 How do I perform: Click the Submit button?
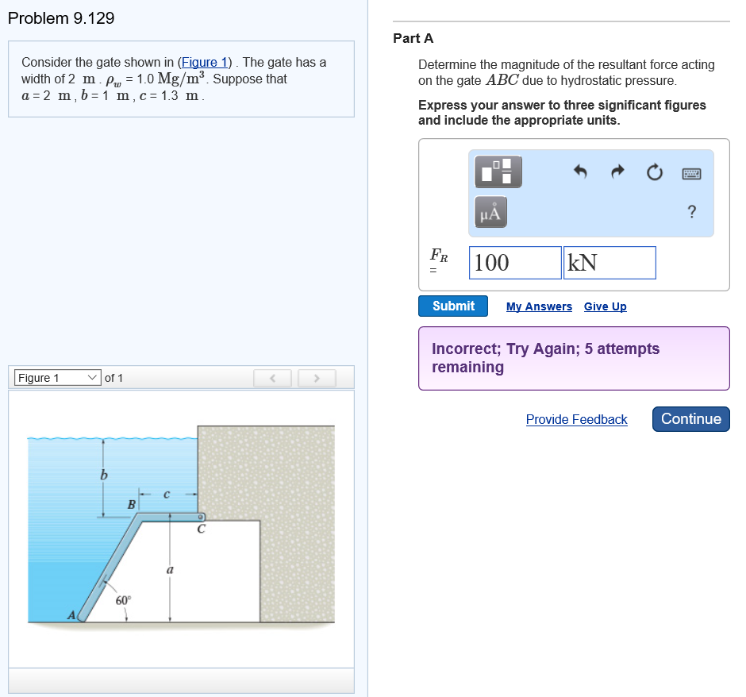coord(452,306)
